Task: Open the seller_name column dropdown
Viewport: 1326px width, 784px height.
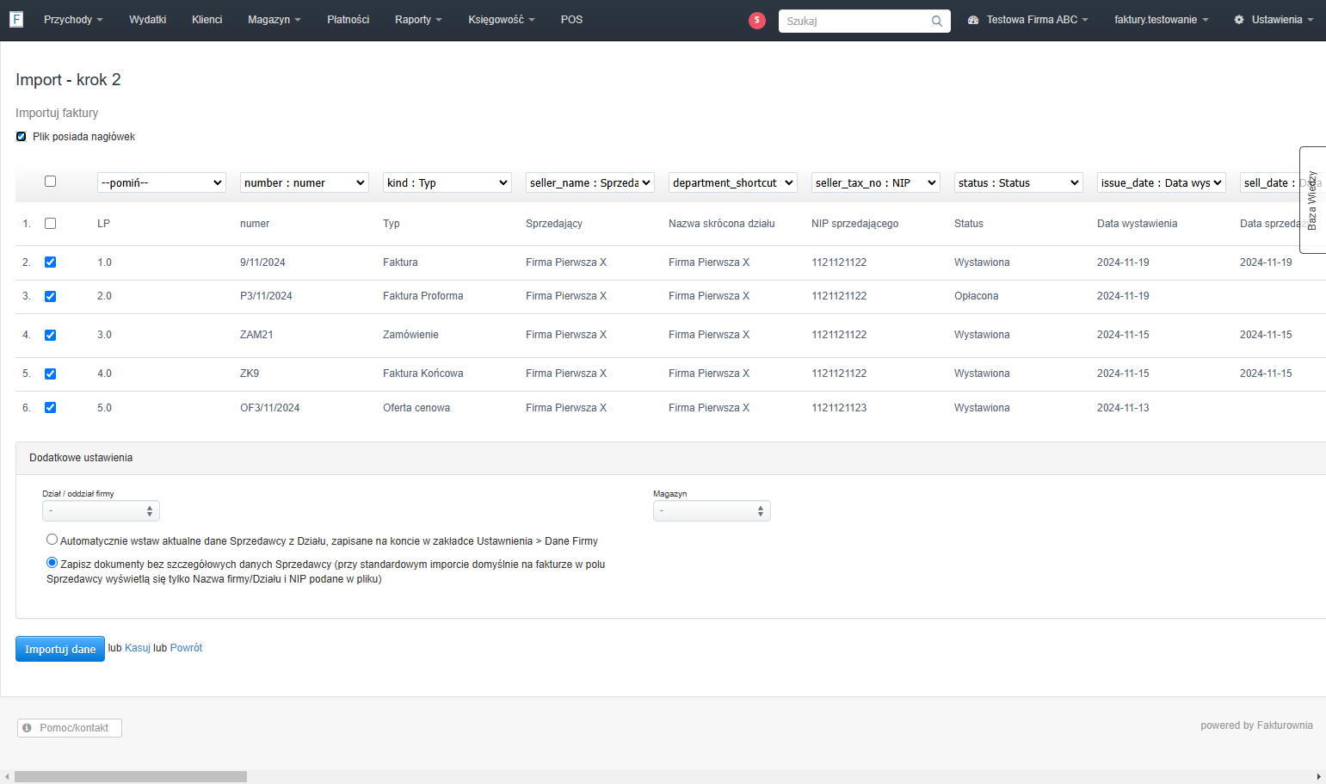Action: pos(590,182)
